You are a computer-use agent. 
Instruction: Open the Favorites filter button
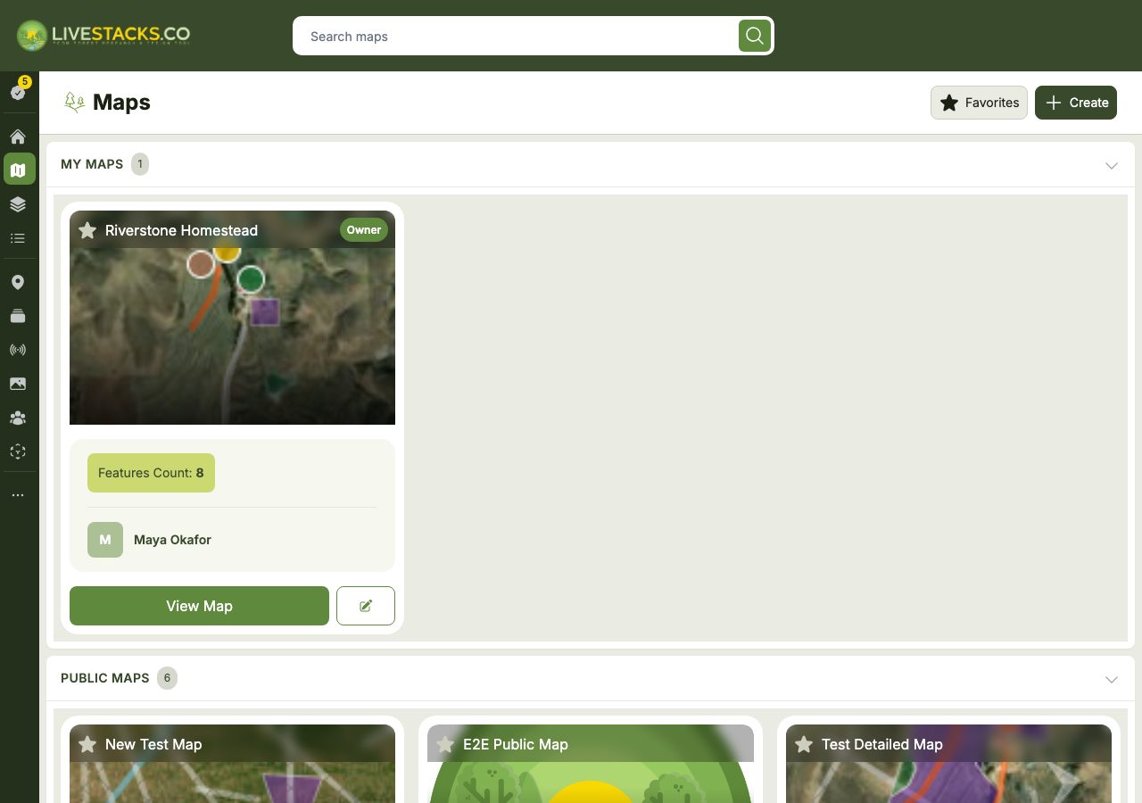(x=980, y=103)
